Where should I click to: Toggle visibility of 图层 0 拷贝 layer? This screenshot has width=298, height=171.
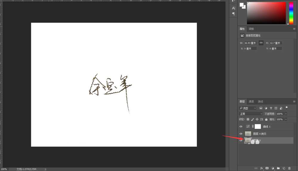point(241,133)
